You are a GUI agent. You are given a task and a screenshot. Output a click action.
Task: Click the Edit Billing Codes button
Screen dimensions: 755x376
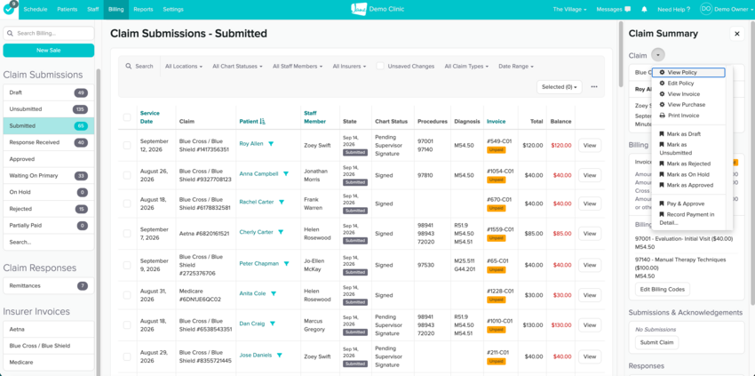pos(663,289)
